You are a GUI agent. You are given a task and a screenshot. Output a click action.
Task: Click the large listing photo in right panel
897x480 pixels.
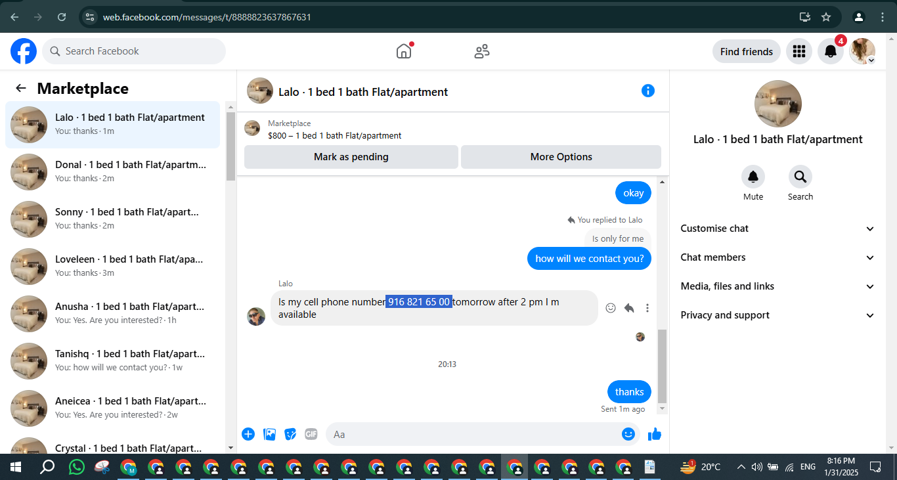pos(778,104)
